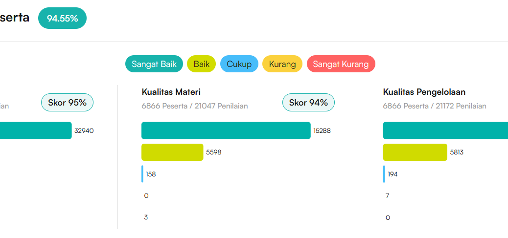Click the green bar valued 5598
This screenshot has height=238, width=508.
[172, 152]
